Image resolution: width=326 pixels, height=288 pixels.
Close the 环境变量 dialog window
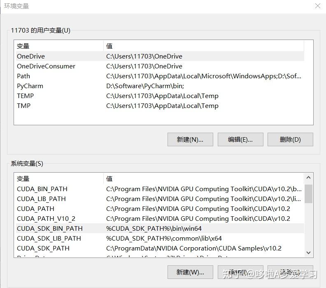click(x=317, y=6)
